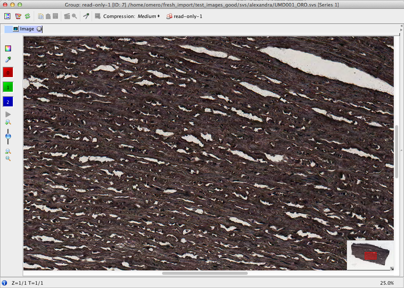Screen dimensions: 404x288
Task: Toggle red channel 0 button
Action: pyautogui.click(x=8, y=72)
